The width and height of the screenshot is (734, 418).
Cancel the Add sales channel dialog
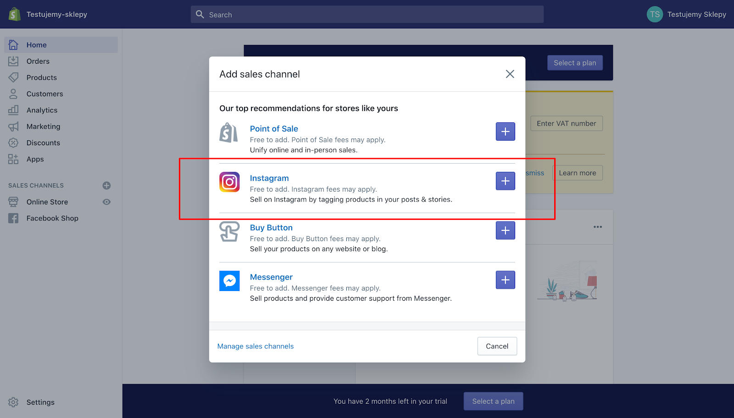pyautogui.click(x=497, y=346)
